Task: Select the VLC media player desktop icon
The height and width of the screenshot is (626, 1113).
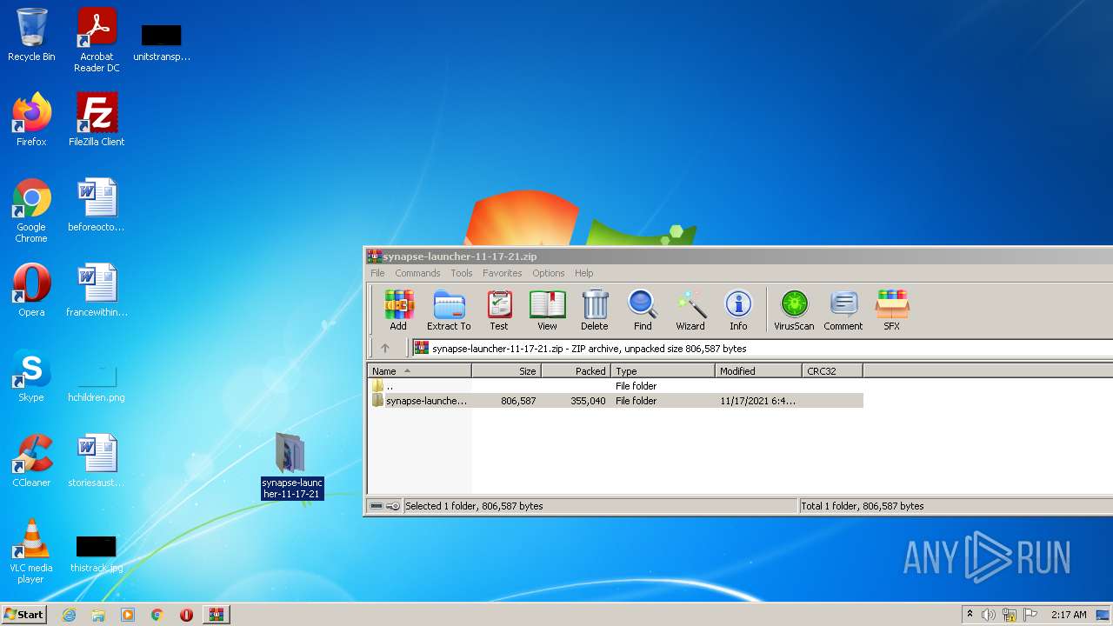Action: point(31,551)
